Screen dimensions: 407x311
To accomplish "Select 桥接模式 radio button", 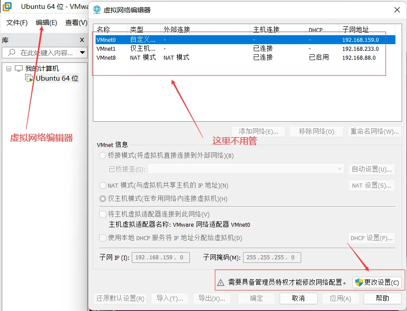I will (x=103, y=155).
